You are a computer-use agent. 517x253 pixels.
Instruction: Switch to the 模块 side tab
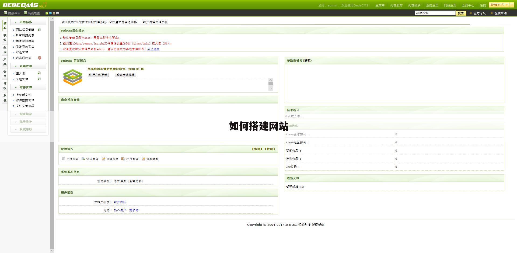5,38
